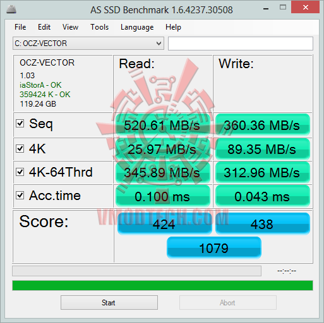Click the Seq read result 520.61 MB/s
This screenshot has height=323, width=324.
(162, 125)
